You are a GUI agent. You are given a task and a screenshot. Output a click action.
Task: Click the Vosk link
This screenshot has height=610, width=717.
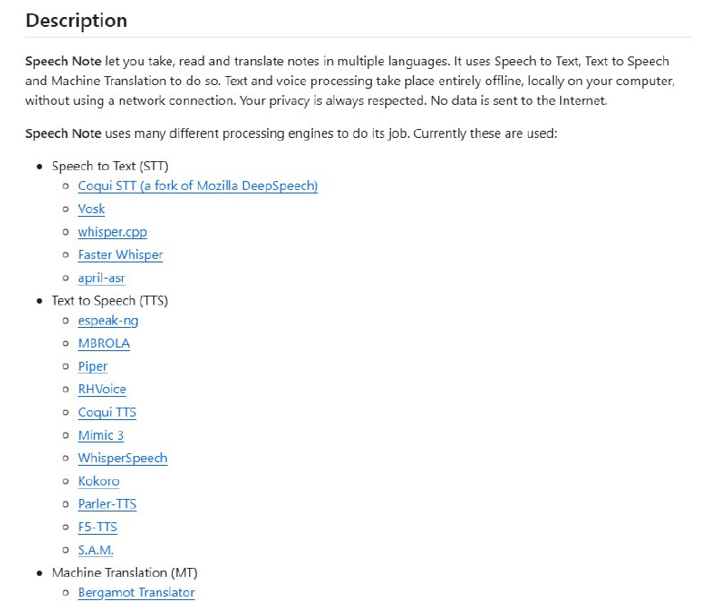(x=91, y=209)
